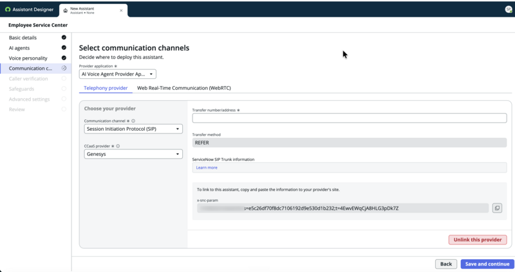
Task: Click the Assistant Designer logo icon
Action: click(x=8, y=10)
